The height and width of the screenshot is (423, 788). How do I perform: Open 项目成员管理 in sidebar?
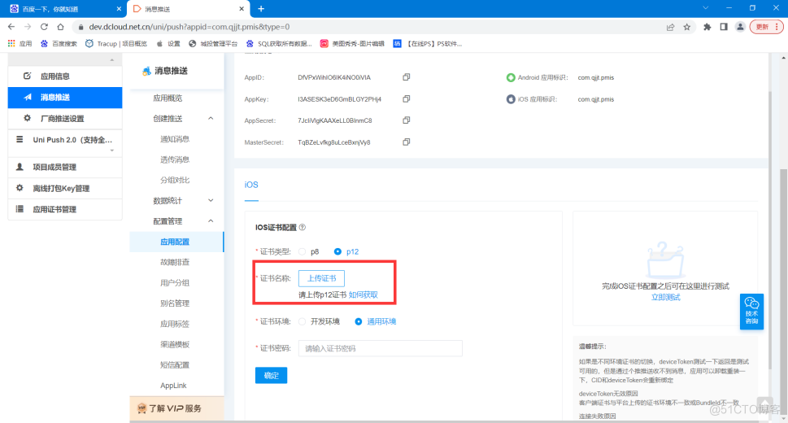[x=65, y=167]
